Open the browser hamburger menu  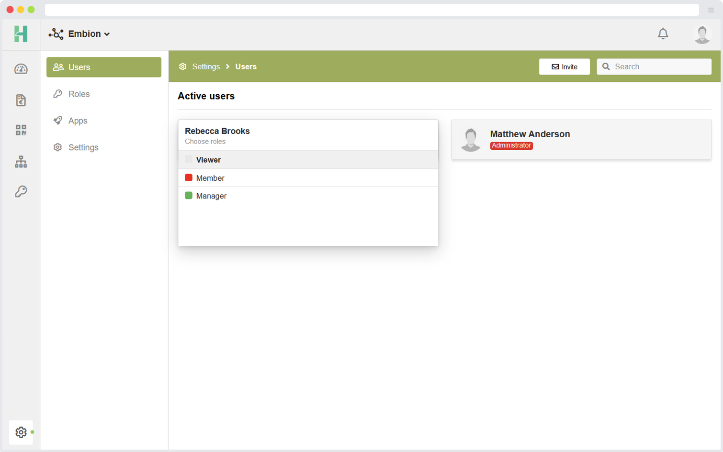[711, 10]
